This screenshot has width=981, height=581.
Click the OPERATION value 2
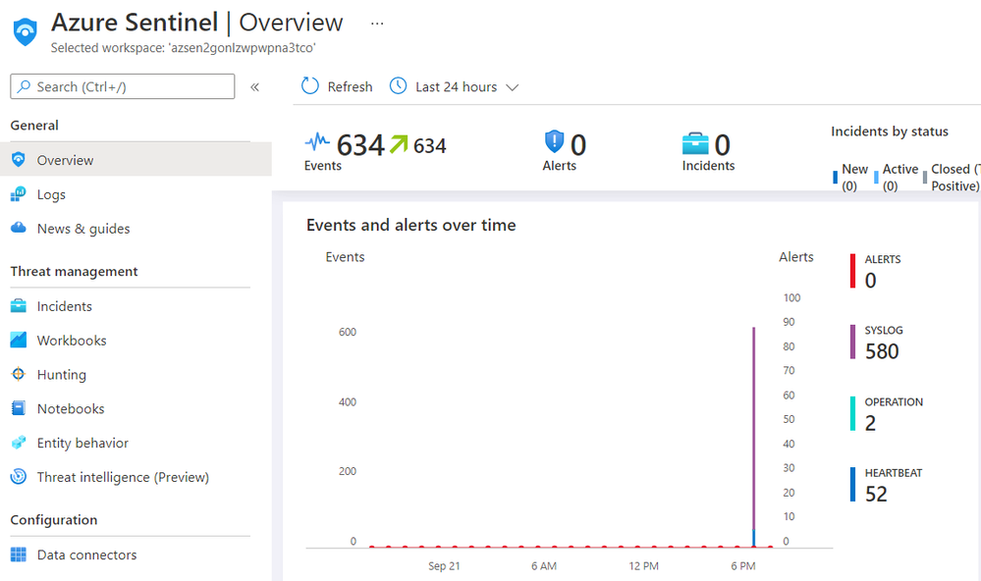point(870,423)
